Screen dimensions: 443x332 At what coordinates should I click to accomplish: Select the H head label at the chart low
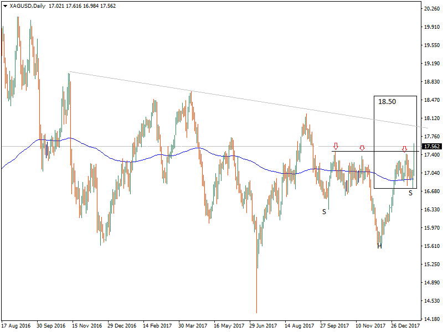click(x=379, y=246)
